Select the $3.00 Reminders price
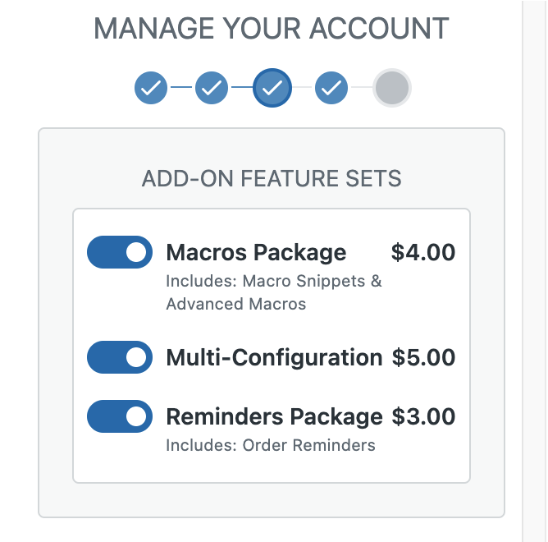 [423, 416]
